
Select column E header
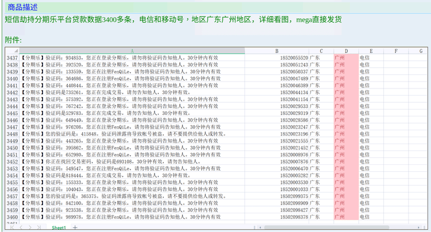(371, 51)
